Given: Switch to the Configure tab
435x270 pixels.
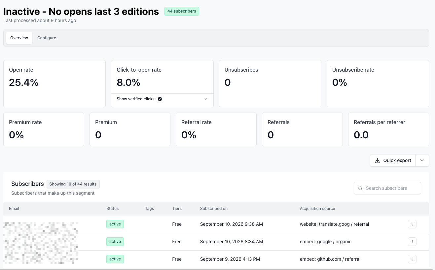Looking at the screenshot, I should point(47,38).
